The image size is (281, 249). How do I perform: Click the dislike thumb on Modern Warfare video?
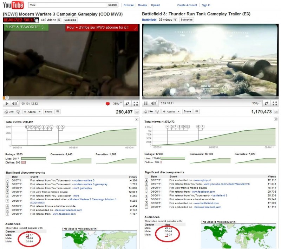tap(18, 112)
